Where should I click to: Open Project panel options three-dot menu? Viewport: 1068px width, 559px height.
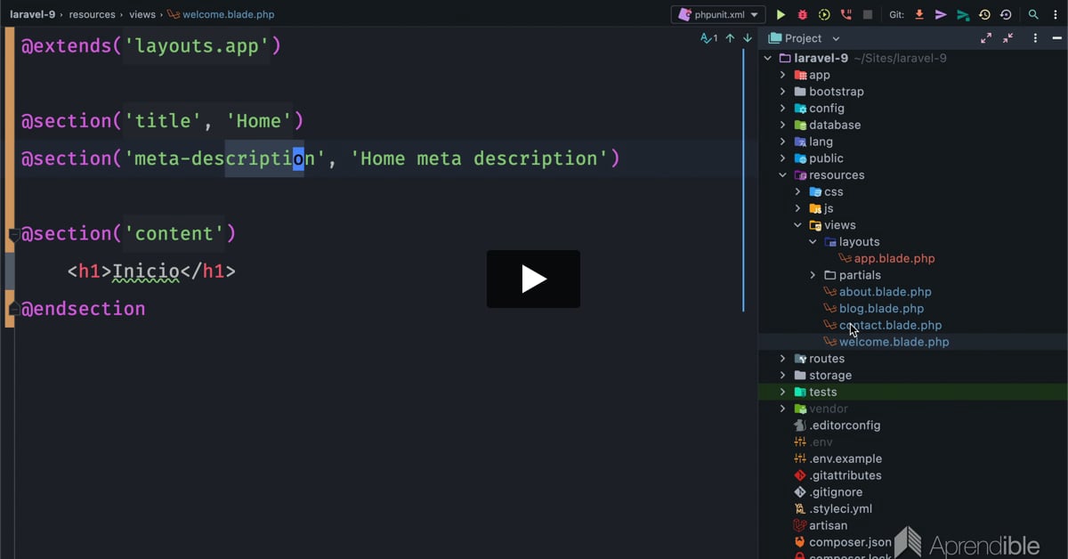pos(1035,38)
